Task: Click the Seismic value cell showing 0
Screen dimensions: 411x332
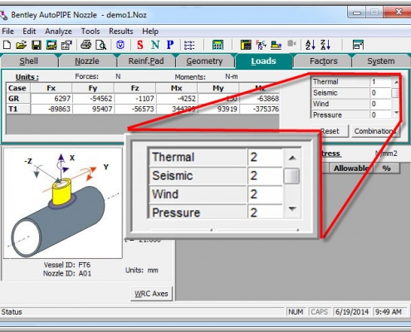Action: click(380, 93)
